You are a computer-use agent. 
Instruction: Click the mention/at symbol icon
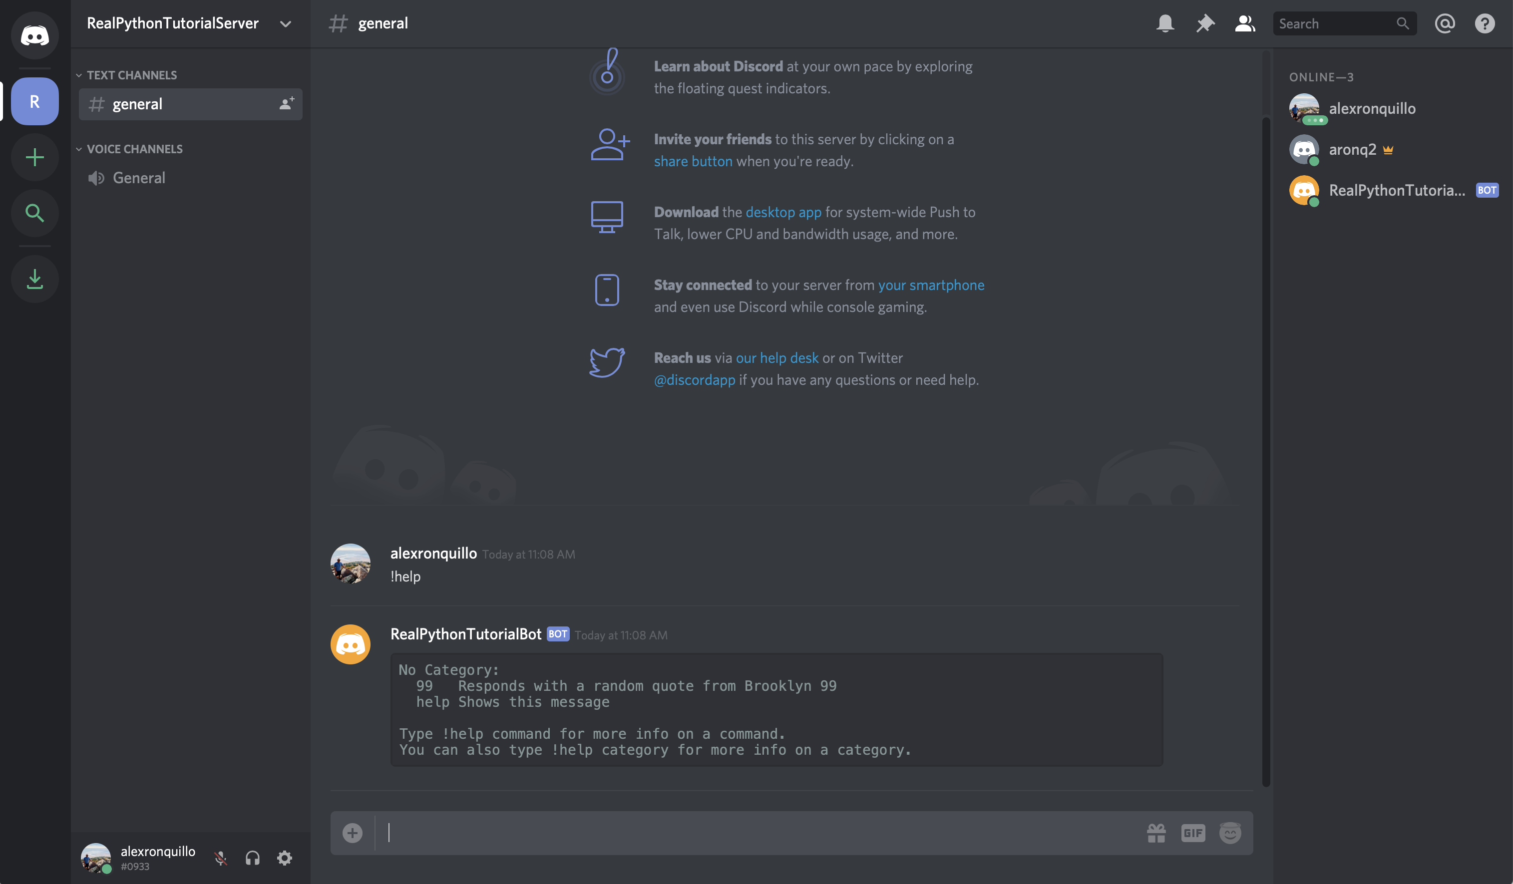point(1445,22)
